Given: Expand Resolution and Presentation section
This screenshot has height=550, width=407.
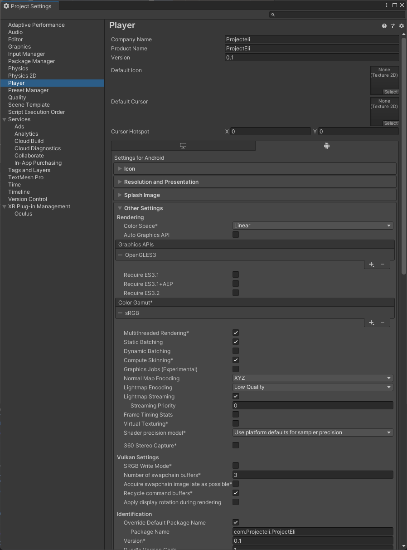Looking at the screenshot, I should pyautogui.click(x=255, y=182).
